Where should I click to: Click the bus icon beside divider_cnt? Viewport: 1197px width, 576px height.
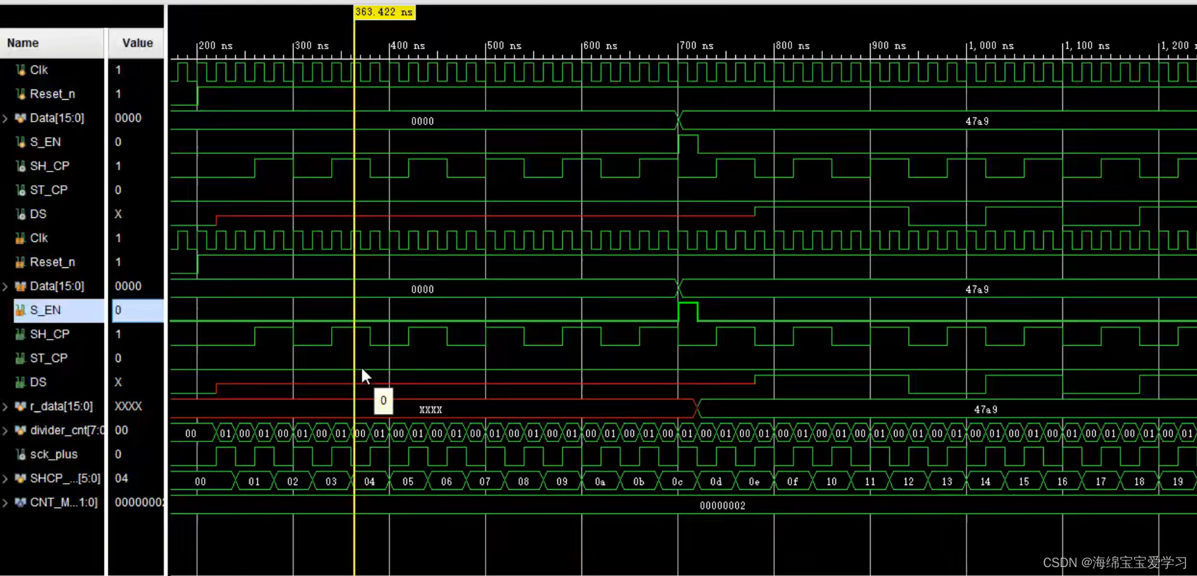[x=21, y=430]
